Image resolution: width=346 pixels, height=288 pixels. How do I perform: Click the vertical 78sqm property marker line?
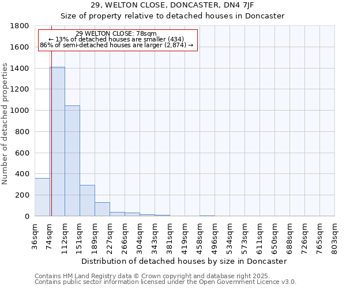(x=51, y=127)
